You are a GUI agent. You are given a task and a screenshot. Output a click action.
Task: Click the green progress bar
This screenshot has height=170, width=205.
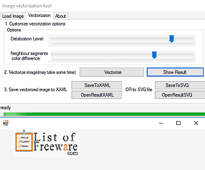point(104,114)
